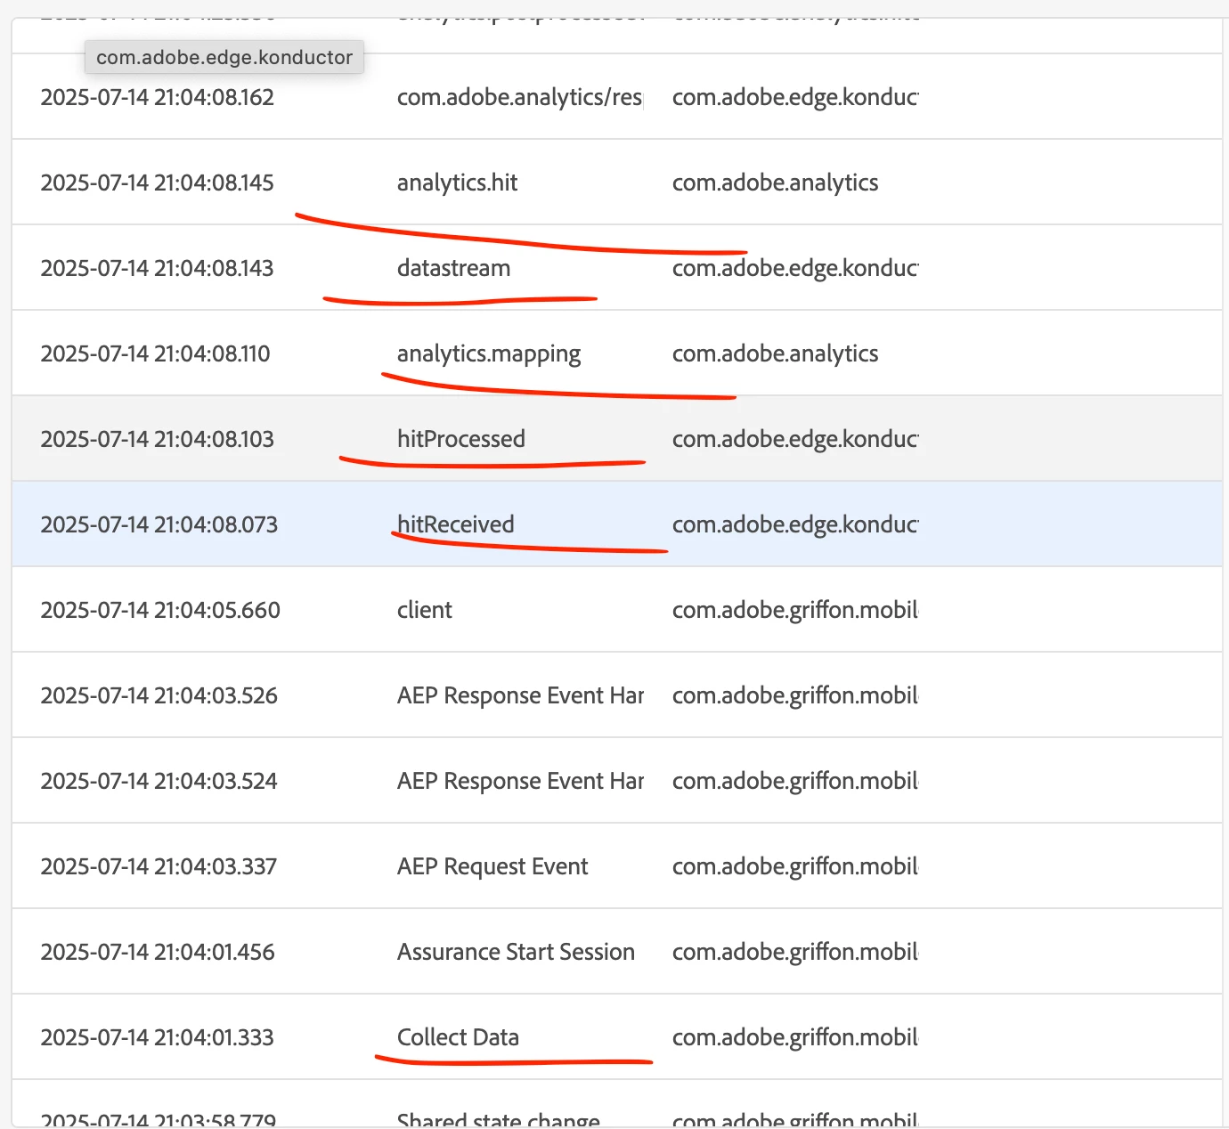Select timestamp 2025-07-14 21:04:08.073
The width and height of the screenshot is (1229, 1129).
coord(159,524)
